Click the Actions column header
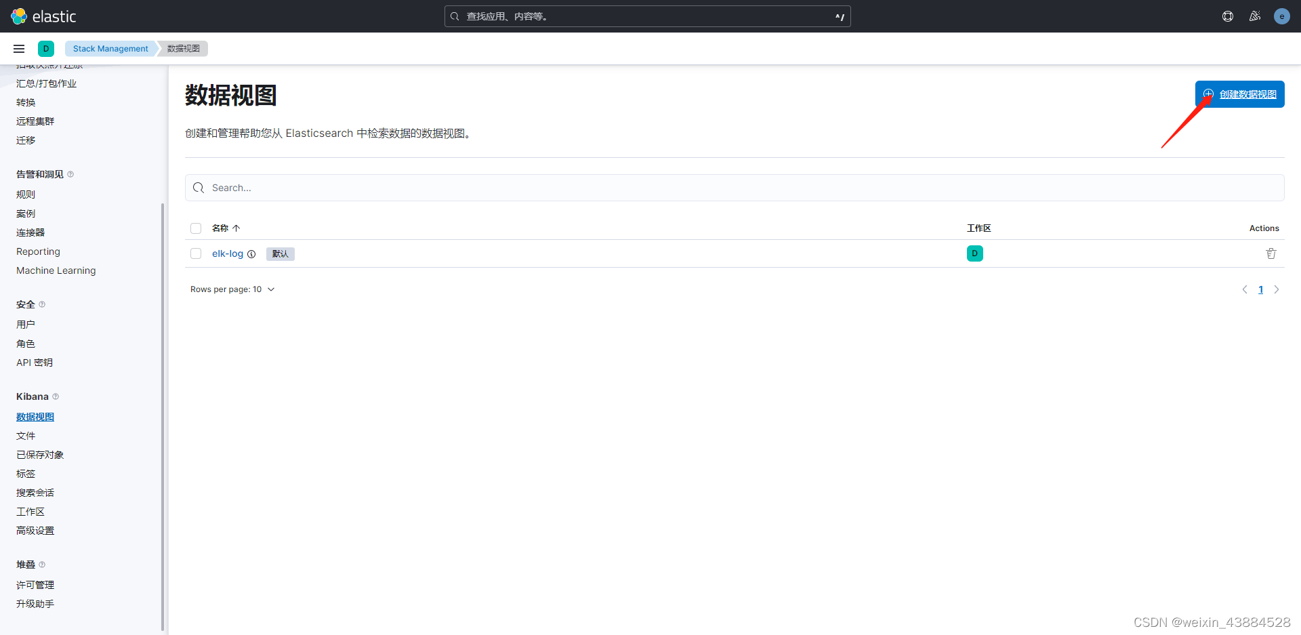Screen dimensions: 1301x635 (x=1264, y=228)
